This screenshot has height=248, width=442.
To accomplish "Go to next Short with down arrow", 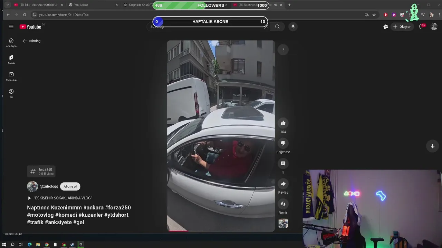I will click(x=432, y=146).
